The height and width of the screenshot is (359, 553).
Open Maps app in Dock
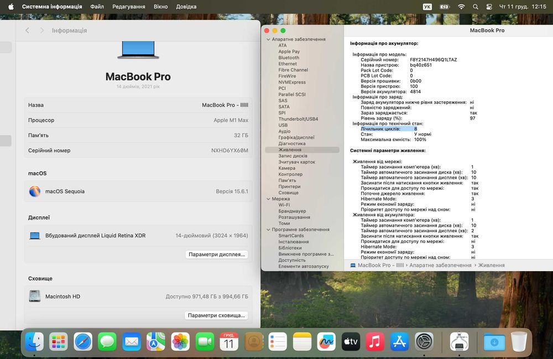coord(156,341)
